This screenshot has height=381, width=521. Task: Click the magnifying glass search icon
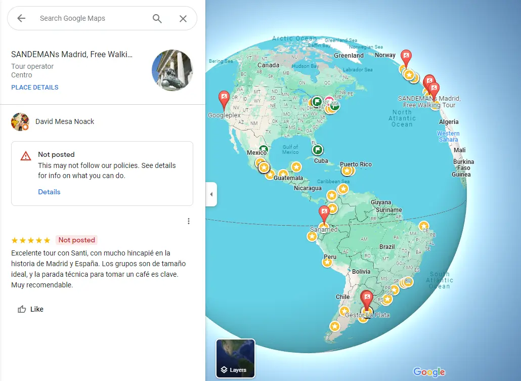click(157, 19)
